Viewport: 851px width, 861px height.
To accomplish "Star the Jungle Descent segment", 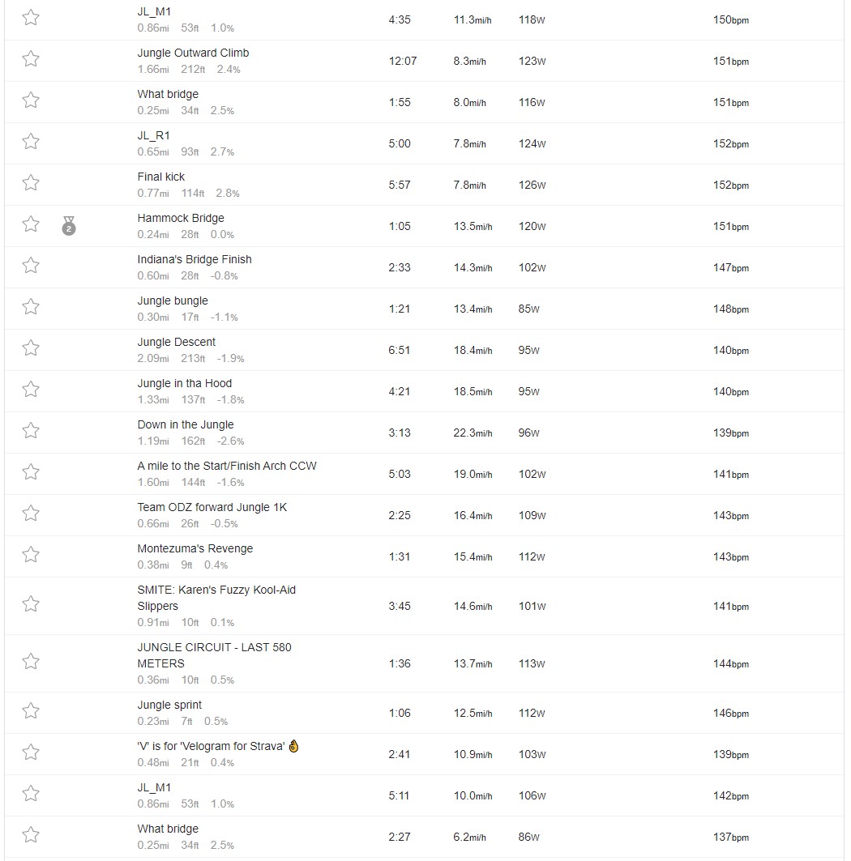I will coord(31,347).
